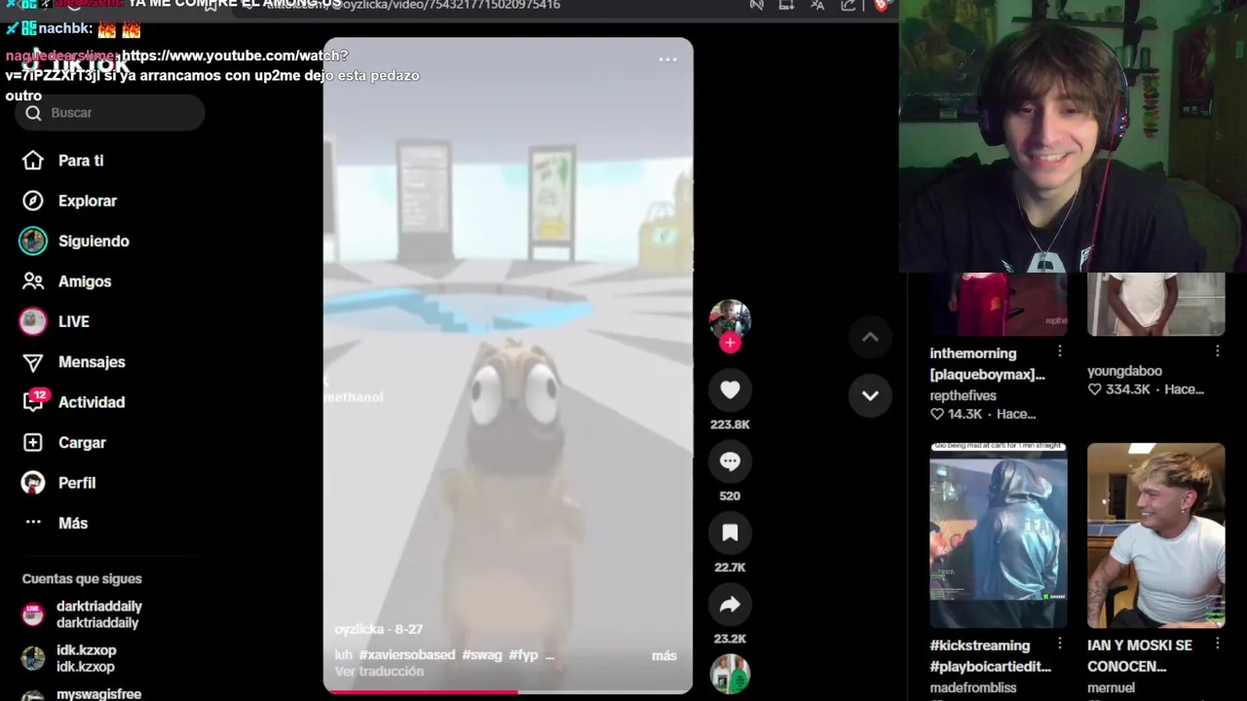This screenshot has height=701, width=1247.
Task: Seek on the pink video progress bar
Action: (x=508, y=691)
